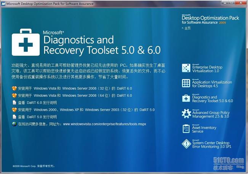Click the System Center Desktop Error Monitoring icon
Image resolution: width=248 pixels, height=174 pixels.
point(186,144)
